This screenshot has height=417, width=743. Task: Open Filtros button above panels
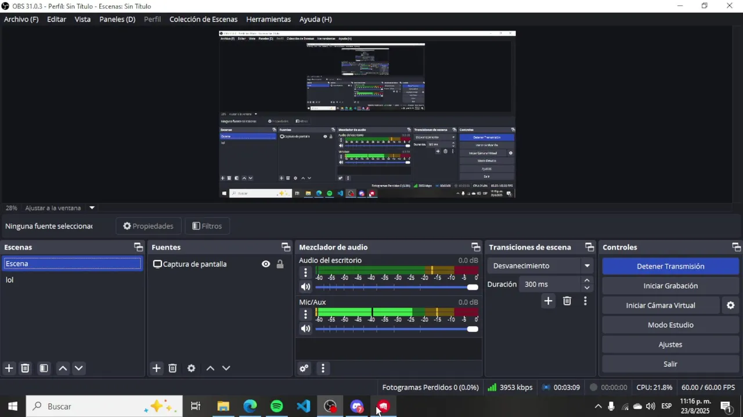click(x=207, y=226)
